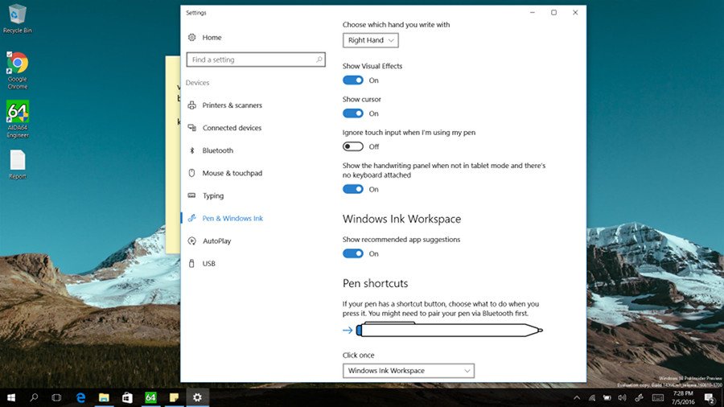Open taskbar search magnifier
This screenshot has width=724, height=407.
click(34, 397)
